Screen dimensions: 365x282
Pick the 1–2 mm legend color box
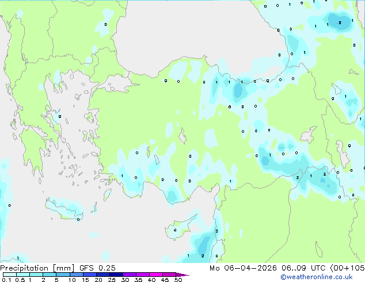pos(36,275)
